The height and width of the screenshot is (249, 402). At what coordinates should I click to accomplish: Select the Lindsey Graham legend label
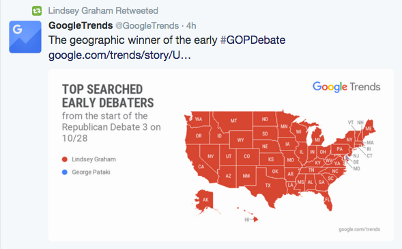94,159
